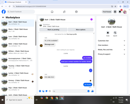Open Voushay's 2 Beds 1 Bath House chat

click(x=18, y=67)
